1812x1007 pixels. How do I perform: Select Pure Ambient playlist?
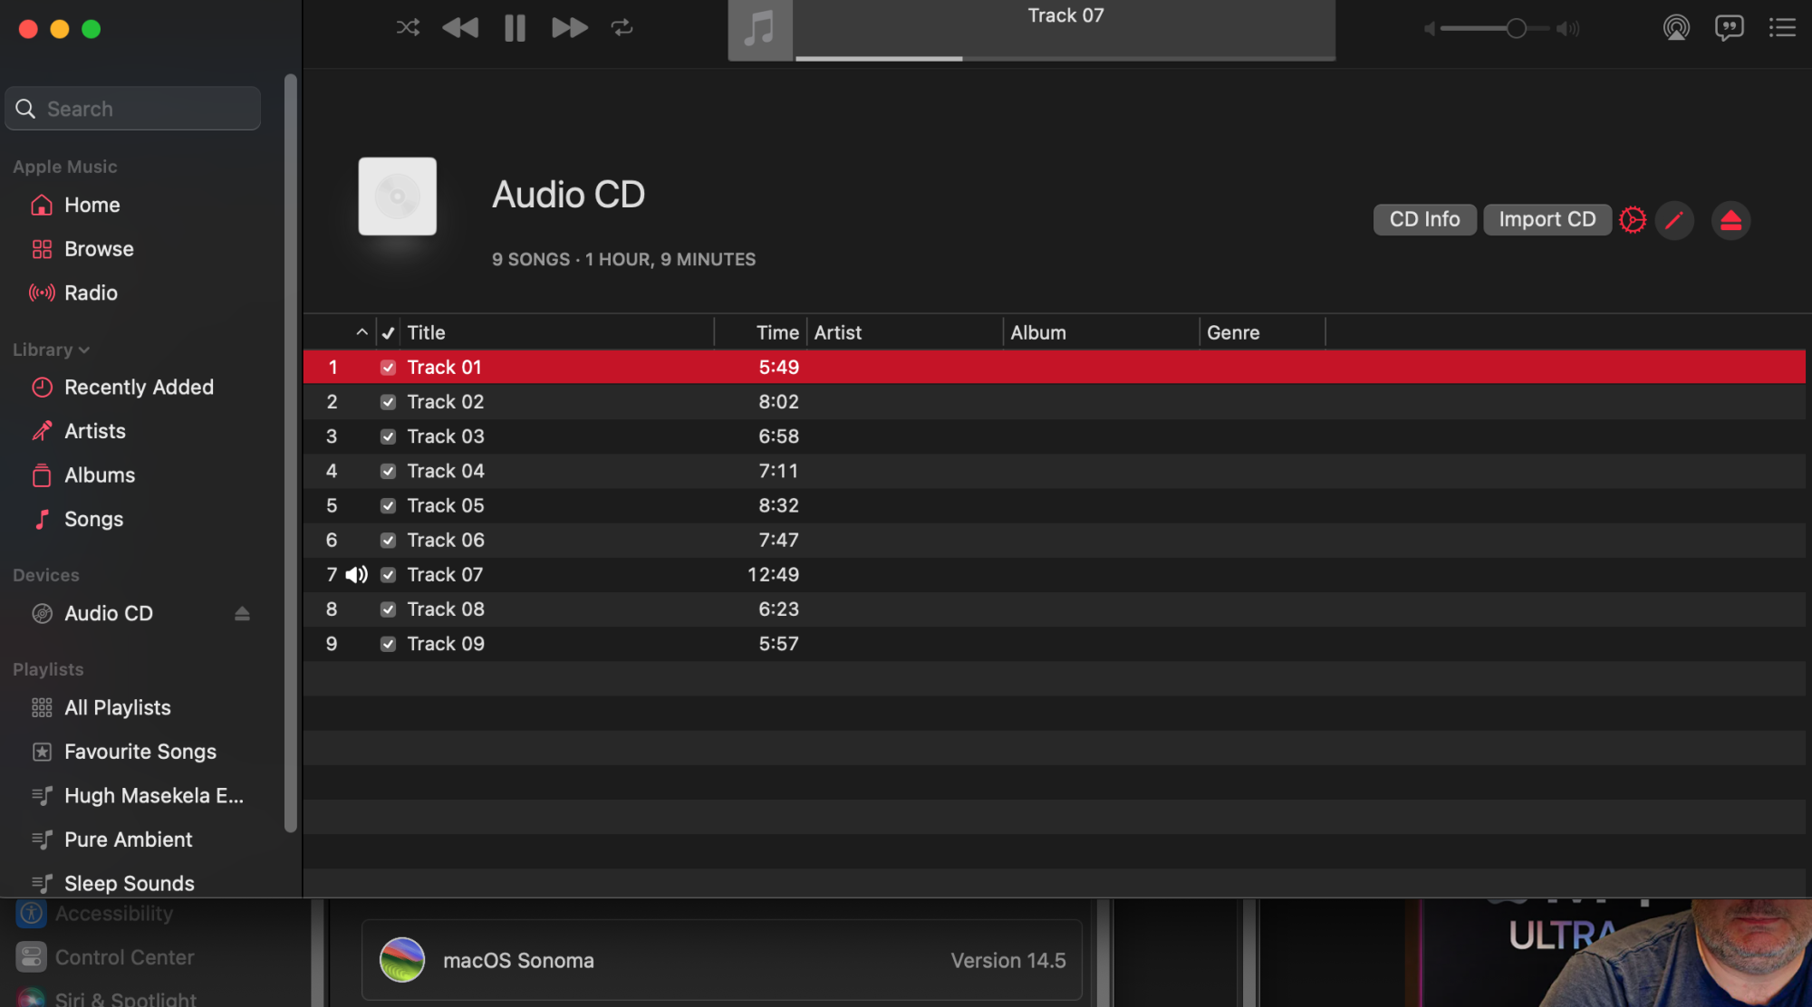(128, 839)
